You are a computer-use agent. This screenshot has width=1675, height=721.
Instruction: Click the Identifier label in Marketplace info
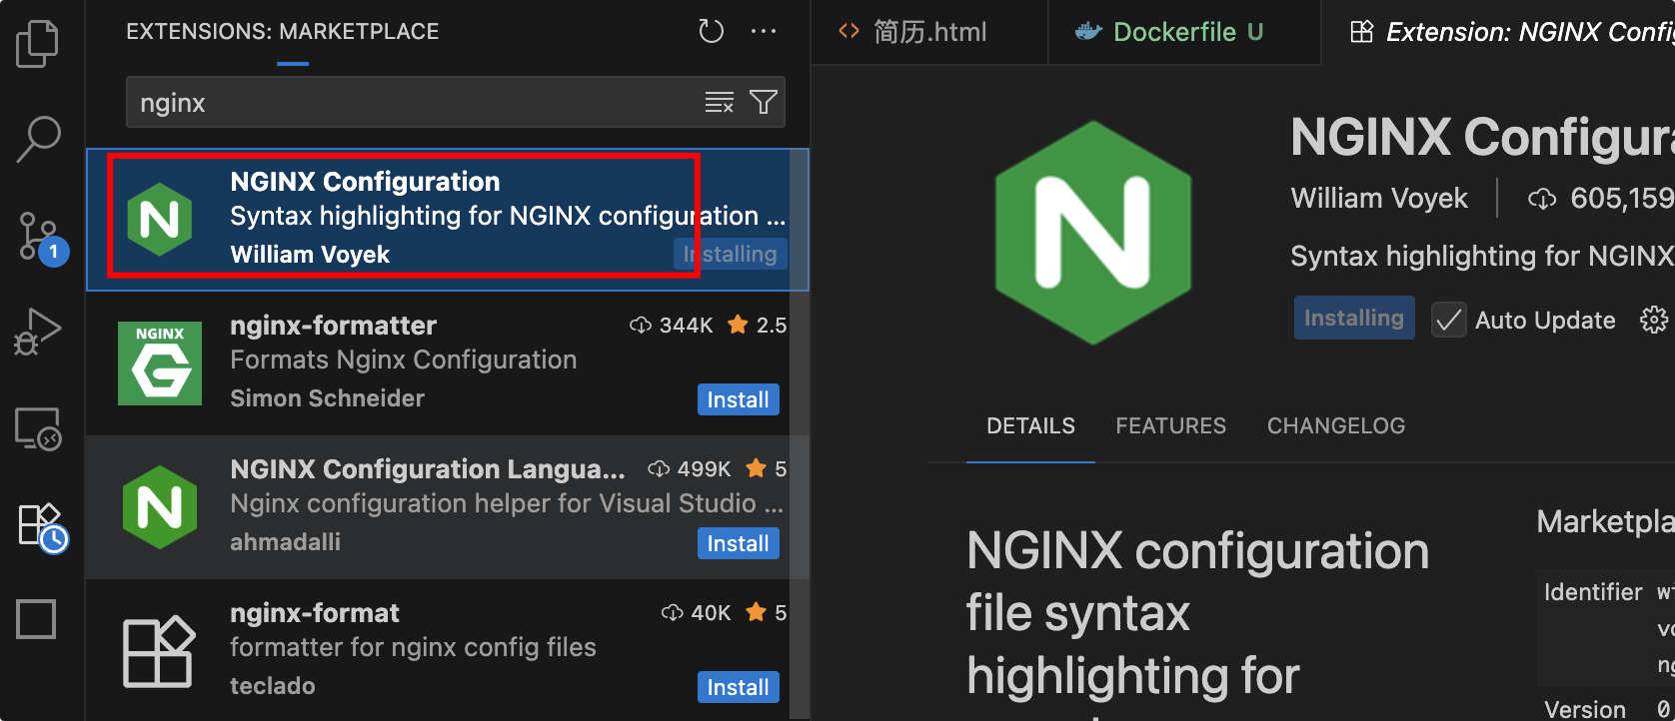(1593, 592)
